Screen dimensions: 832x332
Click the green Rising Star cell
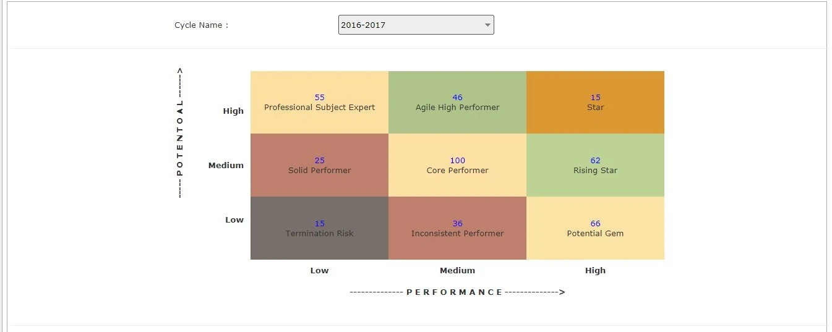point(595,165)
